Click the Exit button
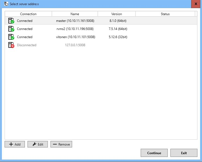The image size is (202, 162). click(184, 153)
